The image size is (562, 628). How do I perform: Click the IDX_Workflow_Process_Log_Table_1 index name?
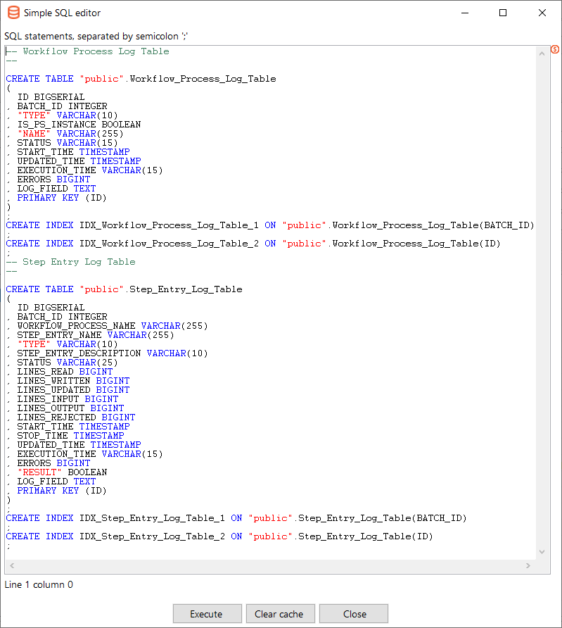169,225
